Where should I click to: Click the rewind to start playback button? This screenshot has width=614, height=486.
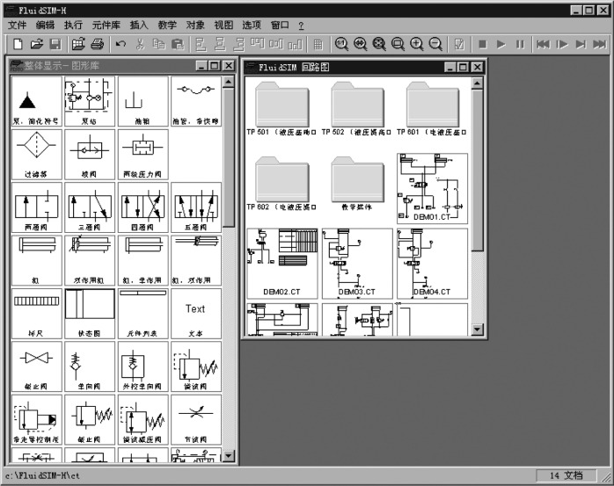click(543, 44)
